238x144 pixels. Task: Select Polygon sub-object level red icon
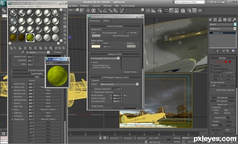(x=226, y=62)
